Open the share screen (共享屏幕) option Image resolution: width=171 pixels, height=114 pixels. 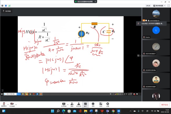(x=63, y=103)
